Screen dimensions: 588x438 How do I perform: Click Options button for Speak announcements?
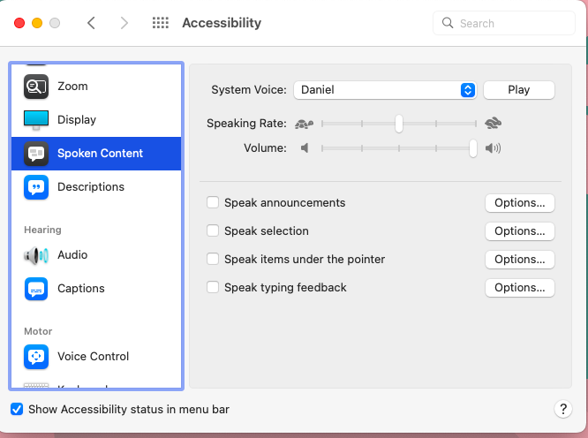point(519,203)
